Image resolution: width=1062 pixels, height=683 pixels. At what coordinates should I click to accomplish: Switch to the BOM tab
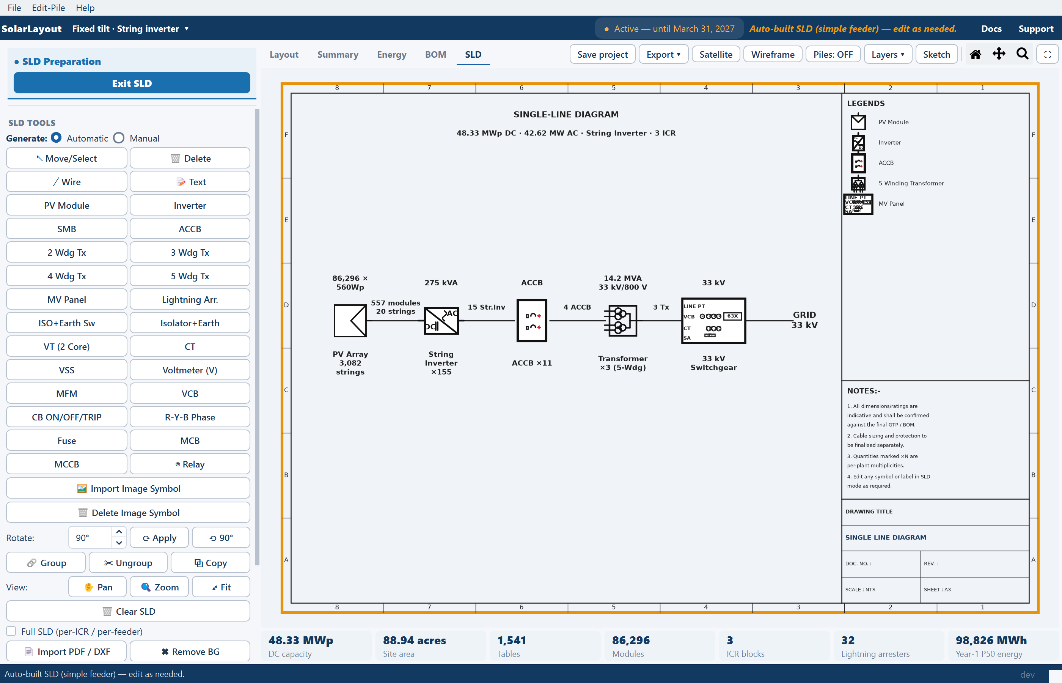(x=435, y=55)
